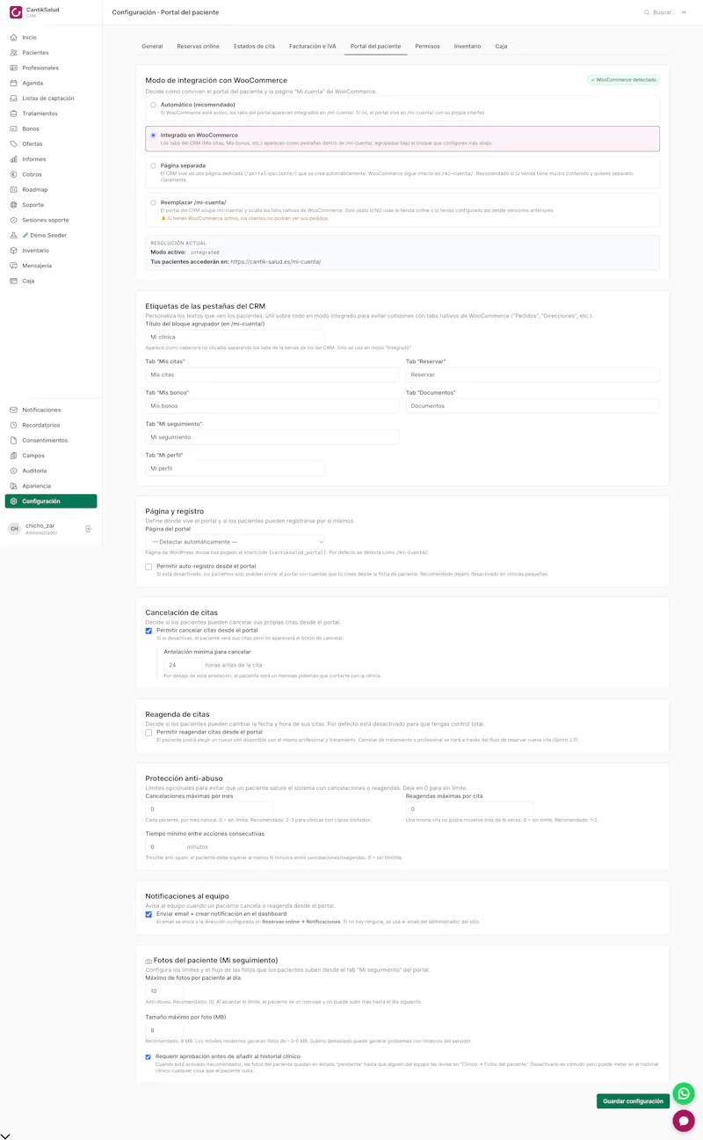
Task: Switch to the Caja tab
Action: click(501, 46)
